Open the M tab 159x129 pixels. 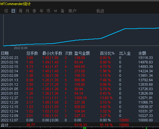[x=55, y=11]
